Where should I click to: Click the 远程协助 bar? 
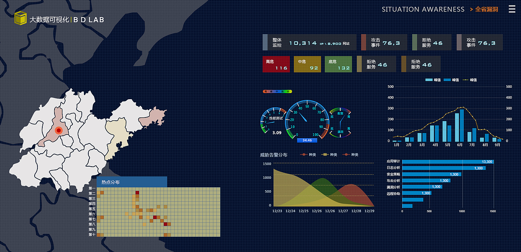(417, 193)
